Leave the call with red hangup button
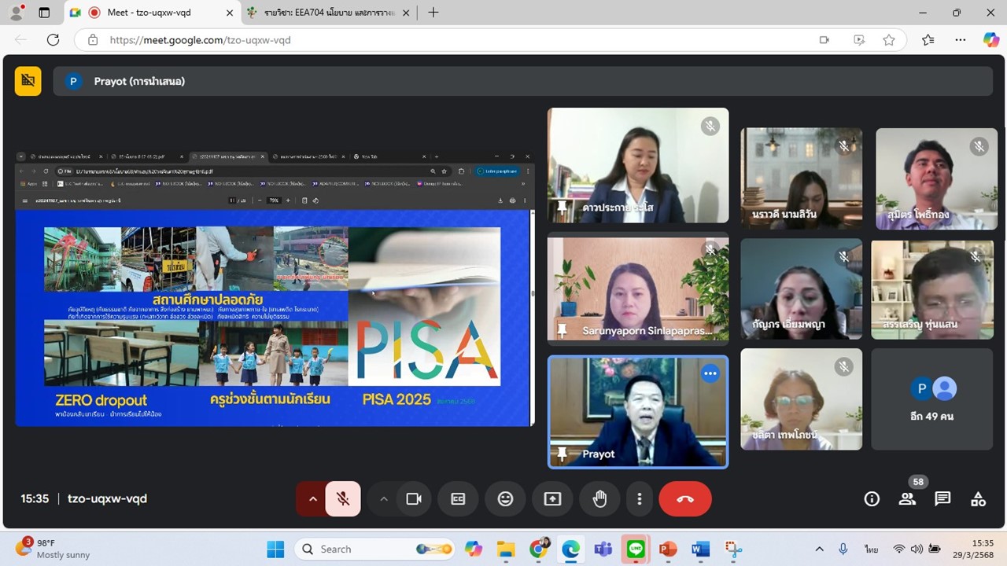The width and height of the screenshot is (1007, 566). coord(685,498)
